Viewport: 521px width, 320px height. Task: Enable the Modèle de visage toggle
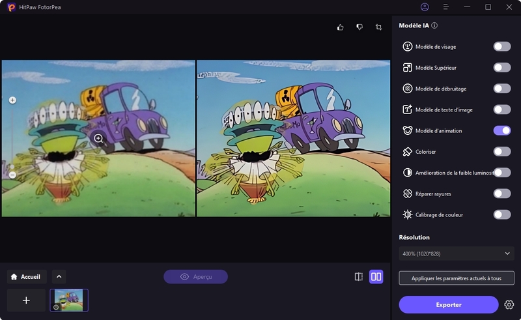[x=502, y=46]
